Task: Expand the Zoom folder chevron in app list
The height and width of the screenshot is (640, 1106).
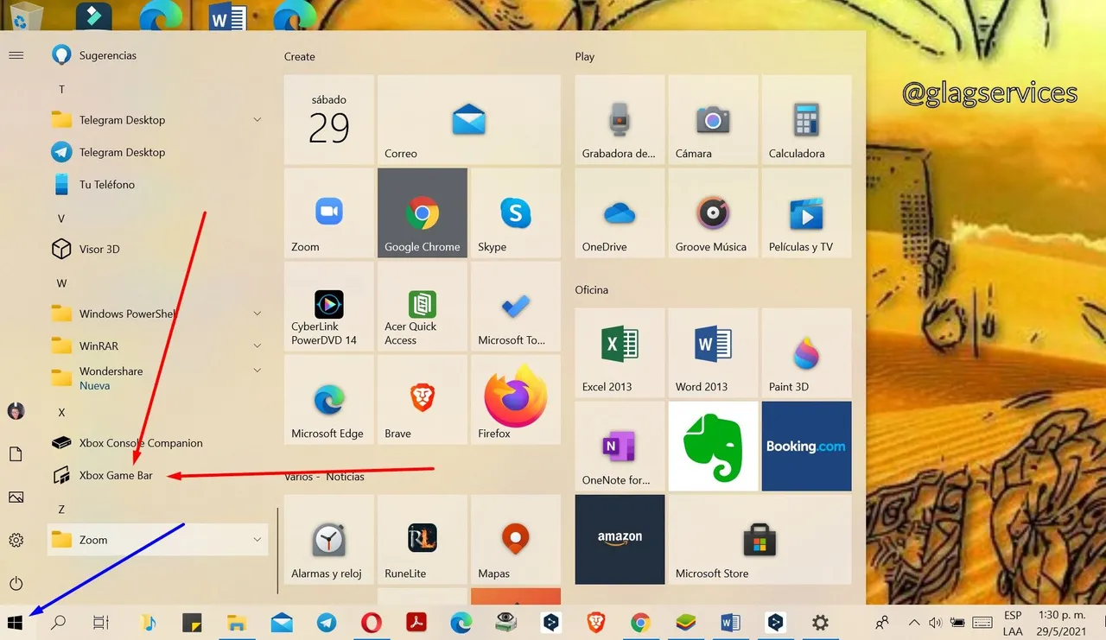Action: click(x=257, y=540)
